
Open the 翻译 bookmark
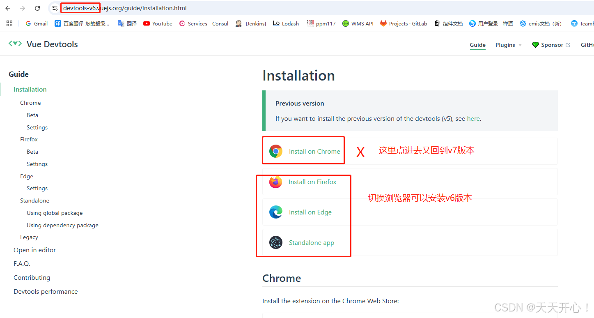[x=127, y=23]
